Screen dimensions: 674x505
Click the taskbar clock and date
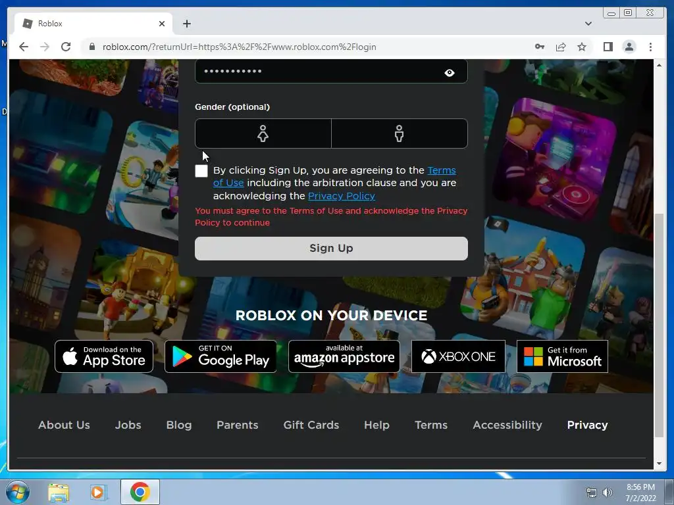click(x=640, y=493)
